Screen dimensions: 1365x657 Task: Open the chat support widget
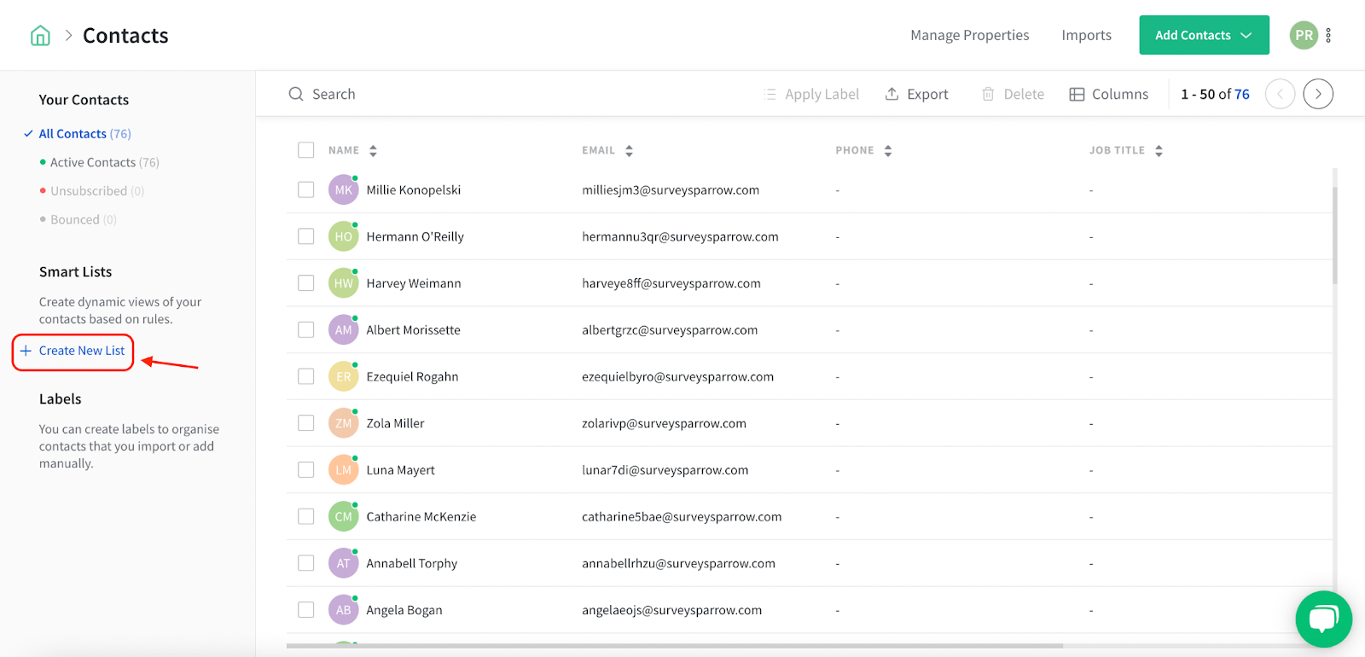coord(1323,619)
